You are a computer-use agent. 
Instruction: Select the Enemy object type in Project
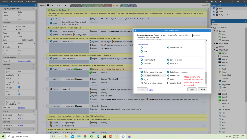click(x=222, y=72)
